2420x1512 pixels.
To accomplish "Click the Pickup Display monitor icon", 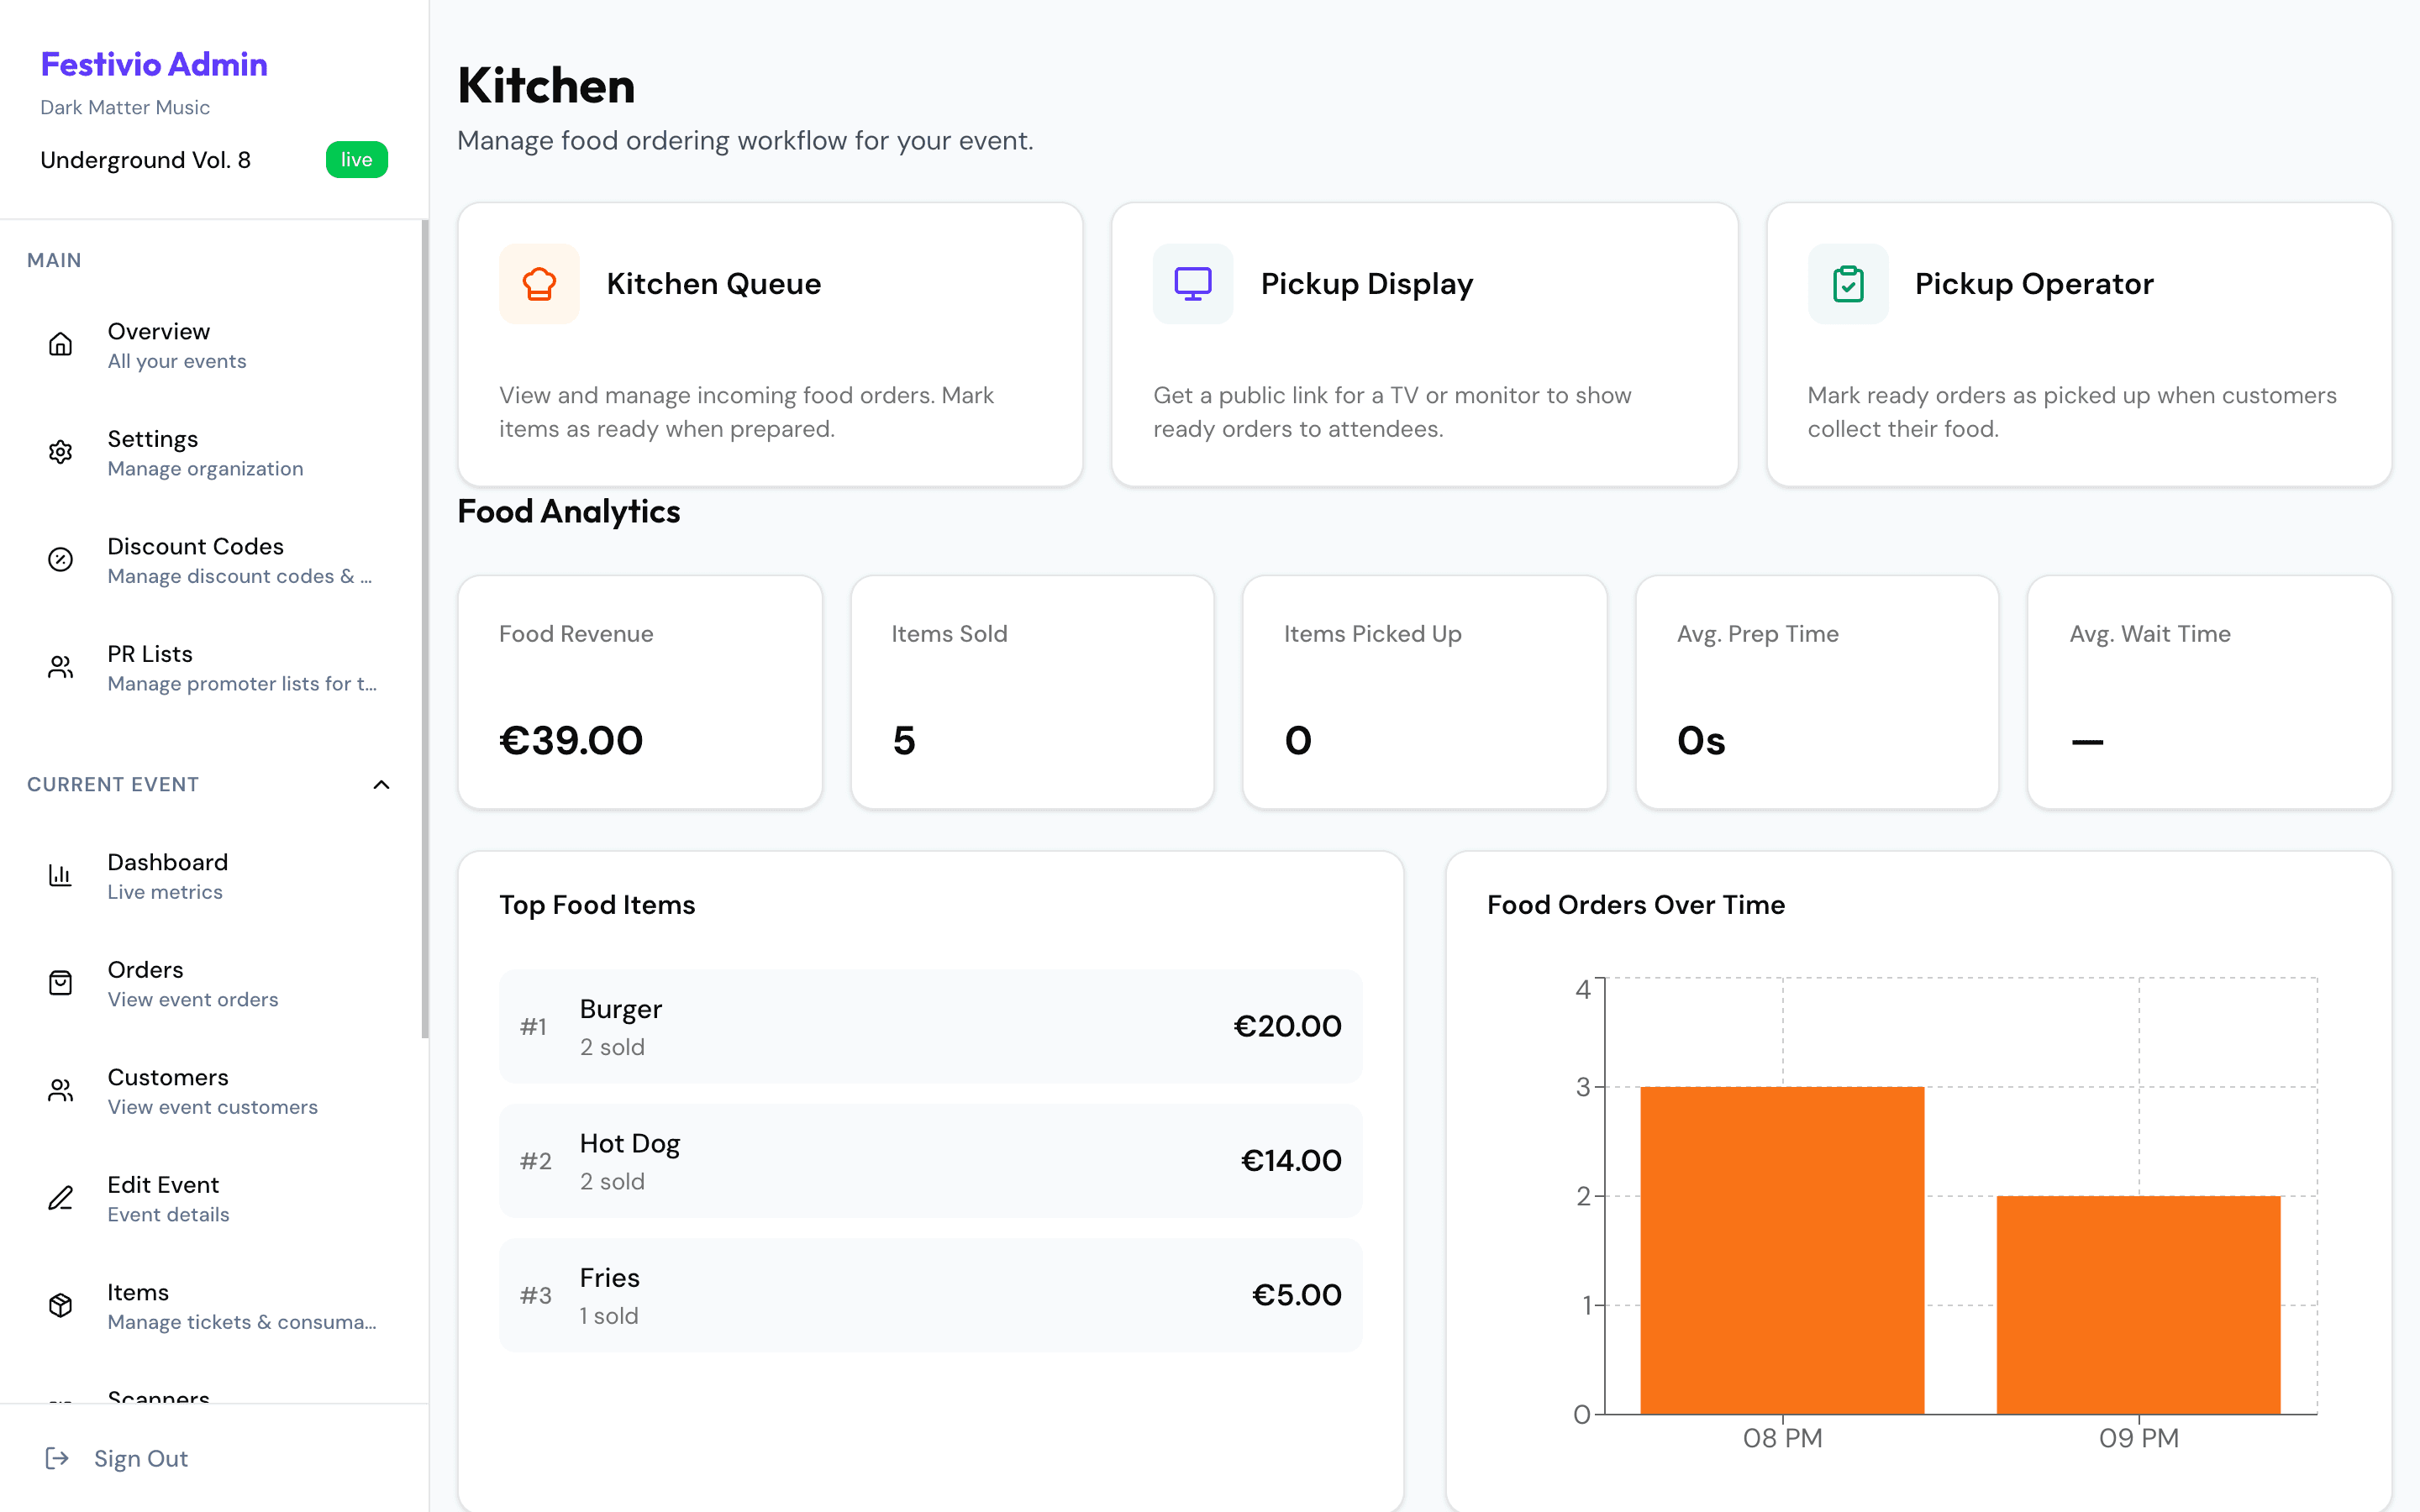I will click(x=1192, y=283).
